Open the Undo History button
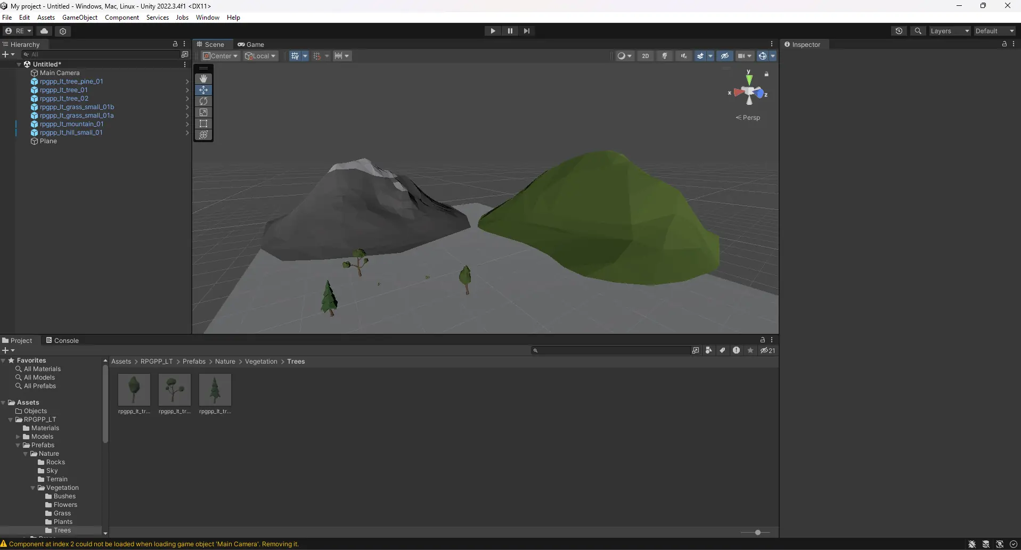 [x=899, y=31]
